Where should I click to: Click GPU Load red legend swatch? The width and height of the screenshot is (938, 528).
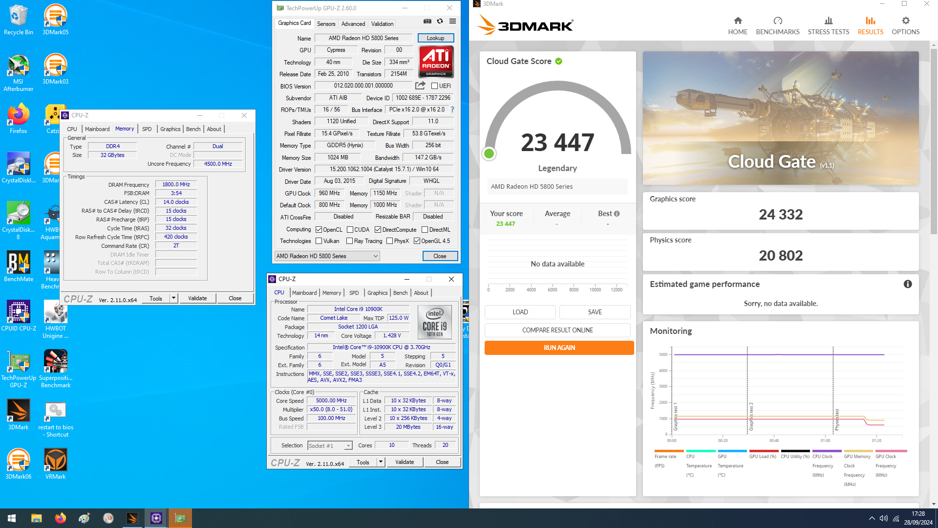[764, 451]
